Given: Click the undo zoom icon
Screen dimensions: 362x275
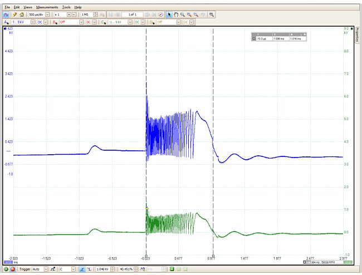Looking at the screenshot, I should click(x=203, y=14).
